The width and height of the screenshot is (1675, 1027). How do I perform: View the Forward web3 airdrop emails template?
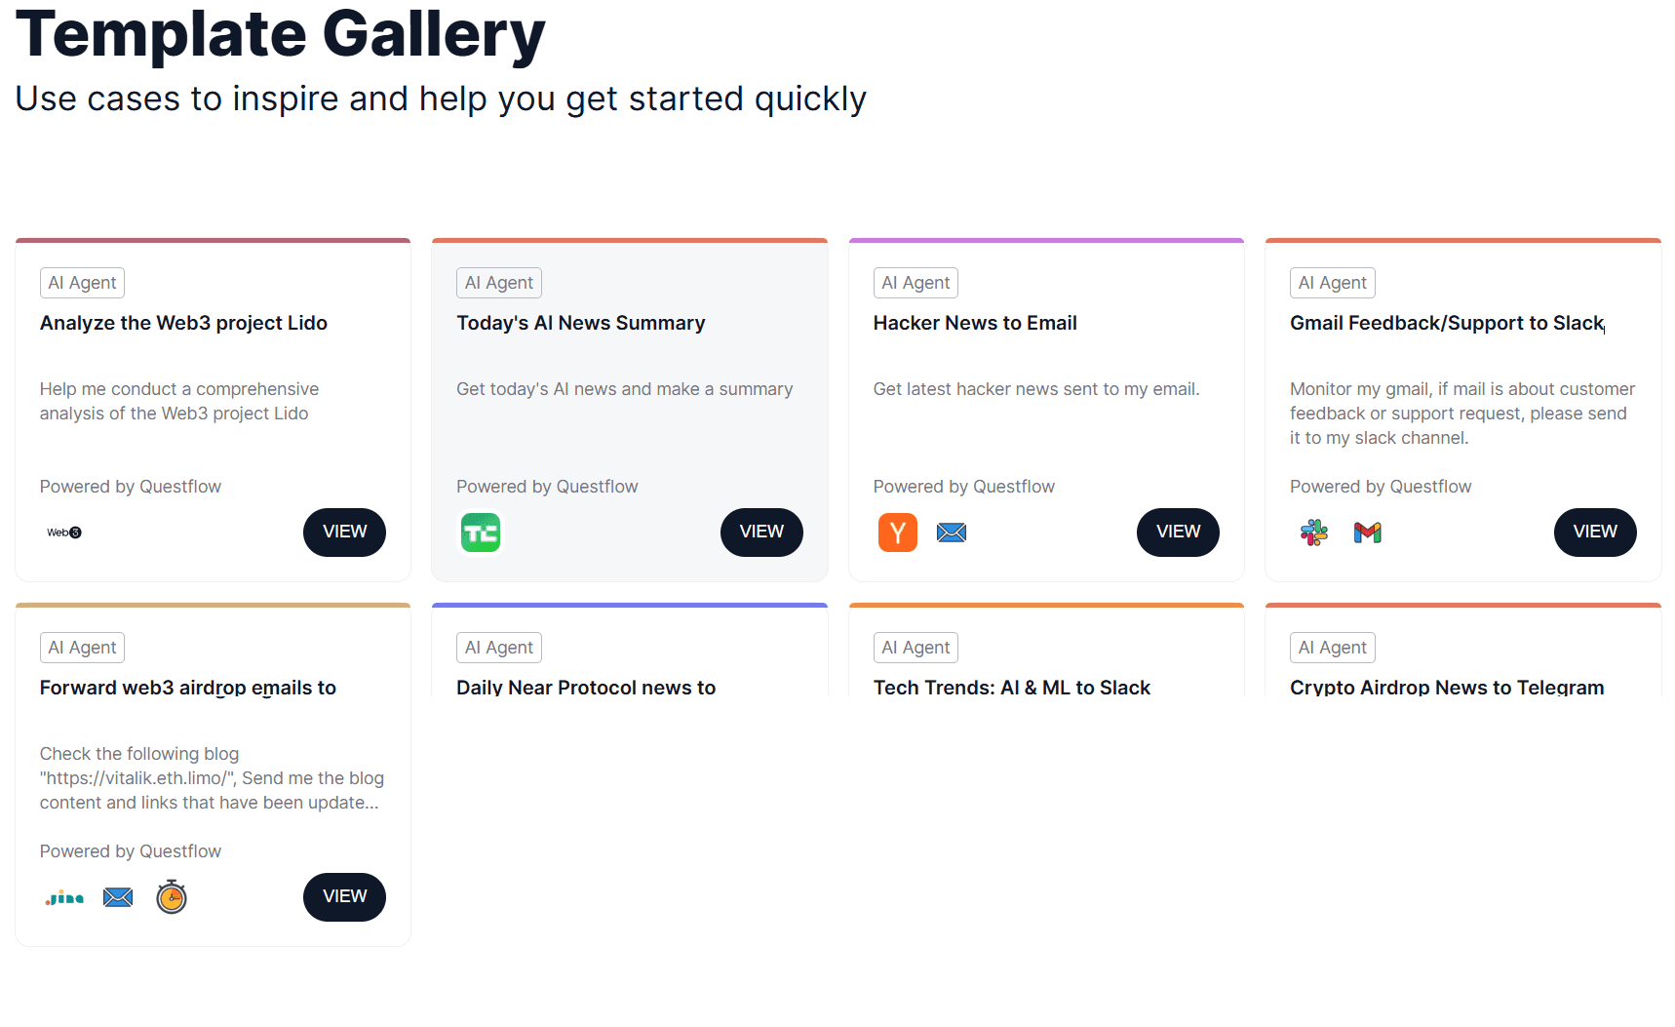[344, 897]
